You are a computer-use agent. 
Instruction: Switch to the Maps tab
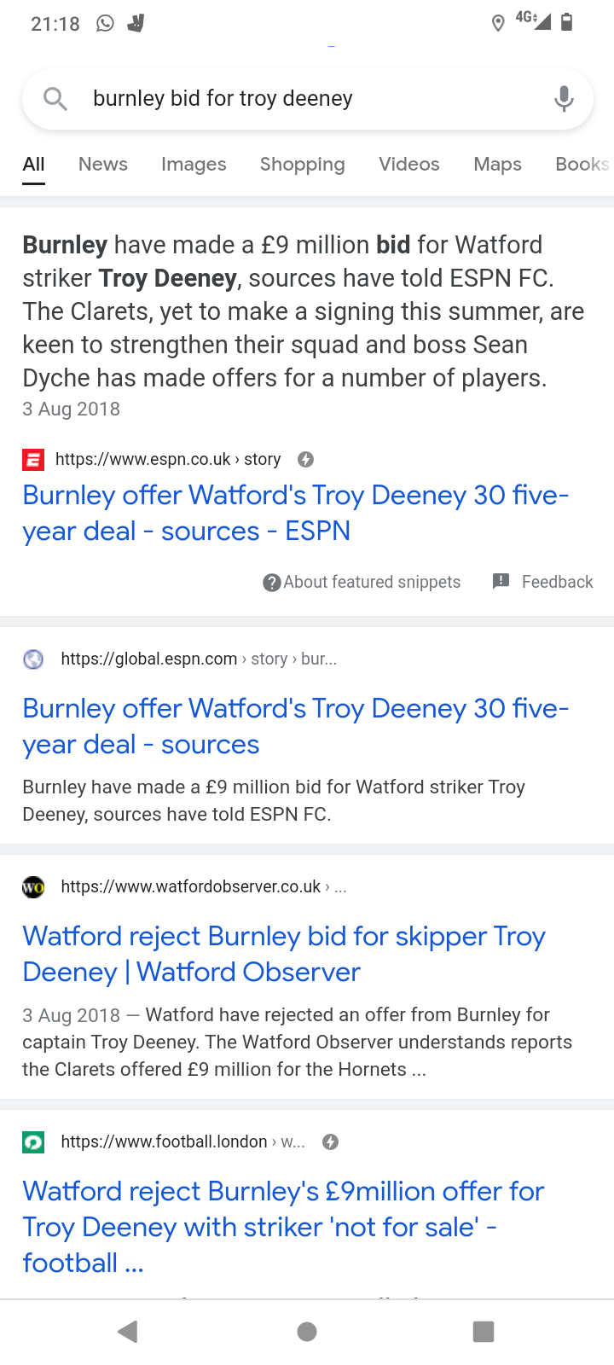click(x=497, y=164)
